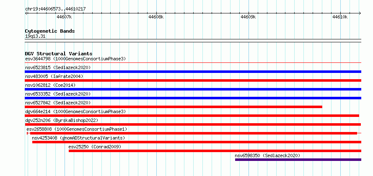Click the blue nsv6533352 variant bar
The width and height of the screenshot is (373, 176).
(193, 98)
